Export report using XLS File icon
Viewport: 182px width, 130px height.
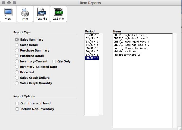(58, 12)
